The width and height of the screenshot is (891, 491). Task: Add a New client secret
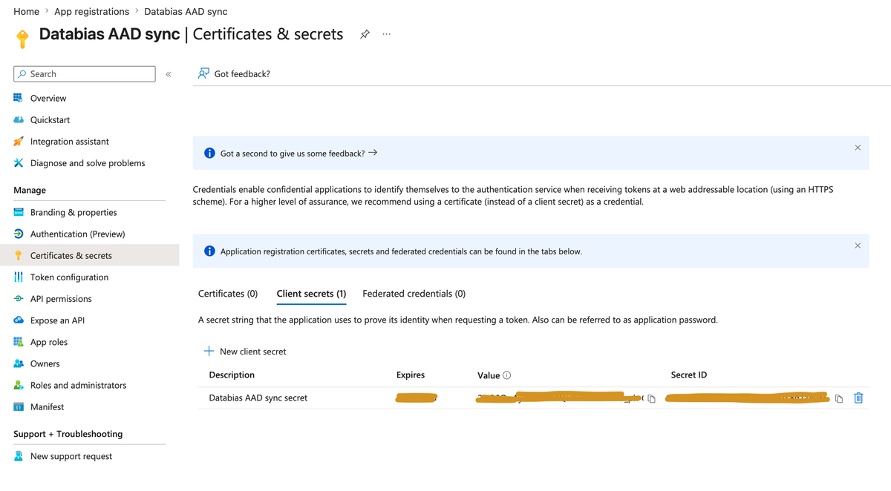pos(245,352)
